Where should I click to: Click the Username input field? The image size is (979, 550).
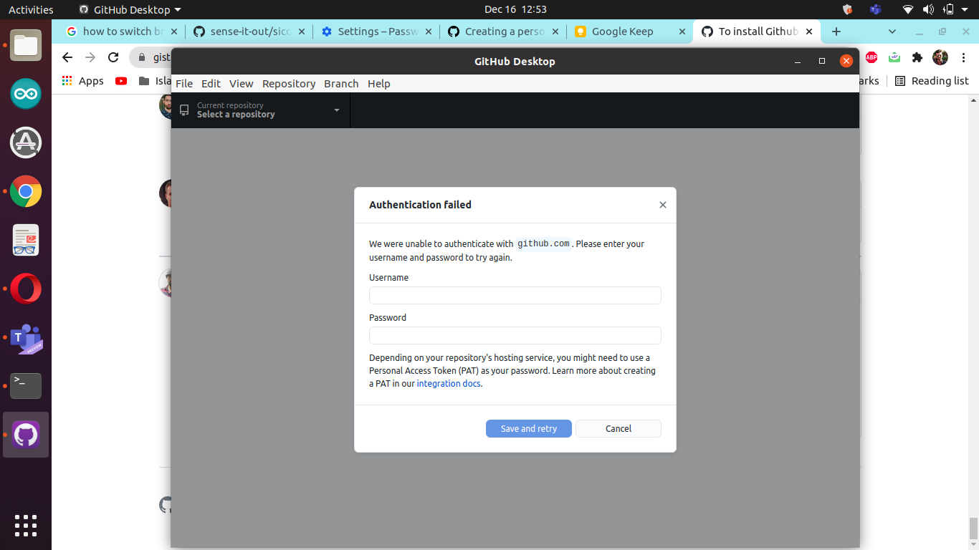coord(515,295)
